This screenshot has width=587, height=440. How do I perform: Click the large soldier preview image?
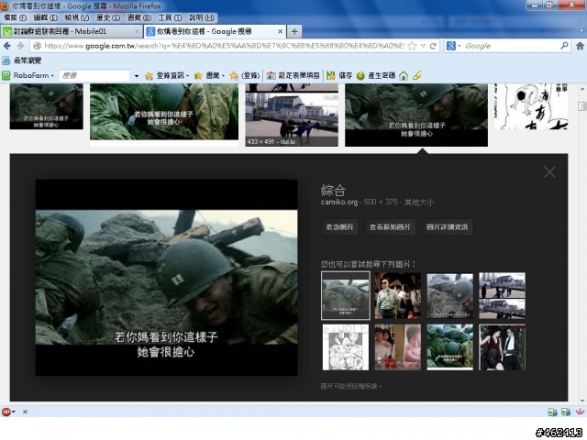coord(167,278)
